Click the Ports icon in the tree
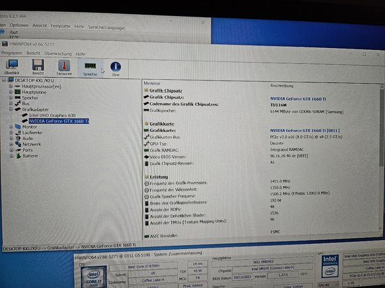This screenshot has width=385, height=288. [x=18, y=150]
